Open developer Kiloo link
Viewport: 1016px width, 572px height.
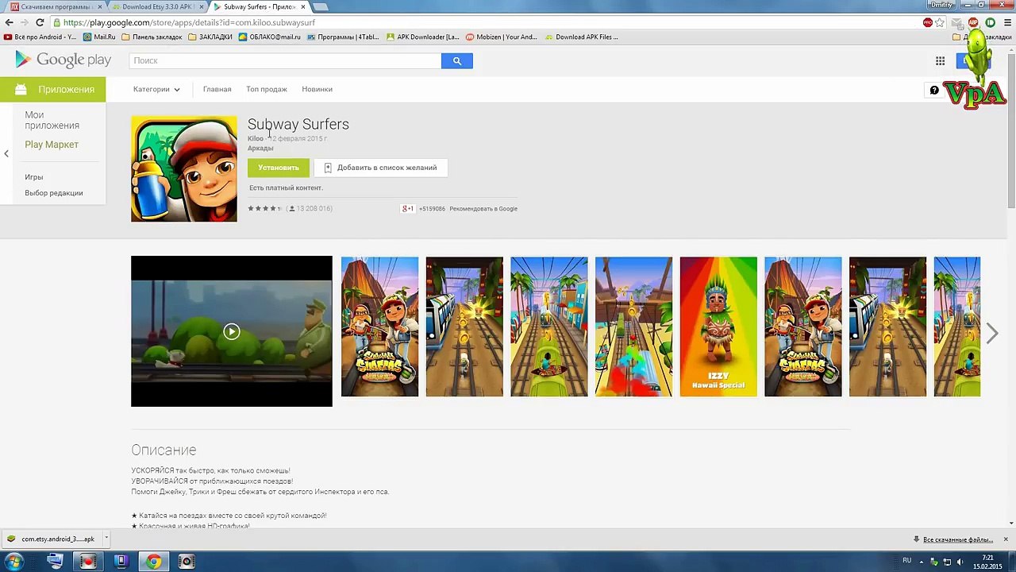tap(256, 138)
